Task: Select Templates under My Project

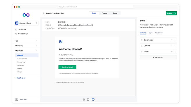Action: pyautogui.click(x=27, y=55)
